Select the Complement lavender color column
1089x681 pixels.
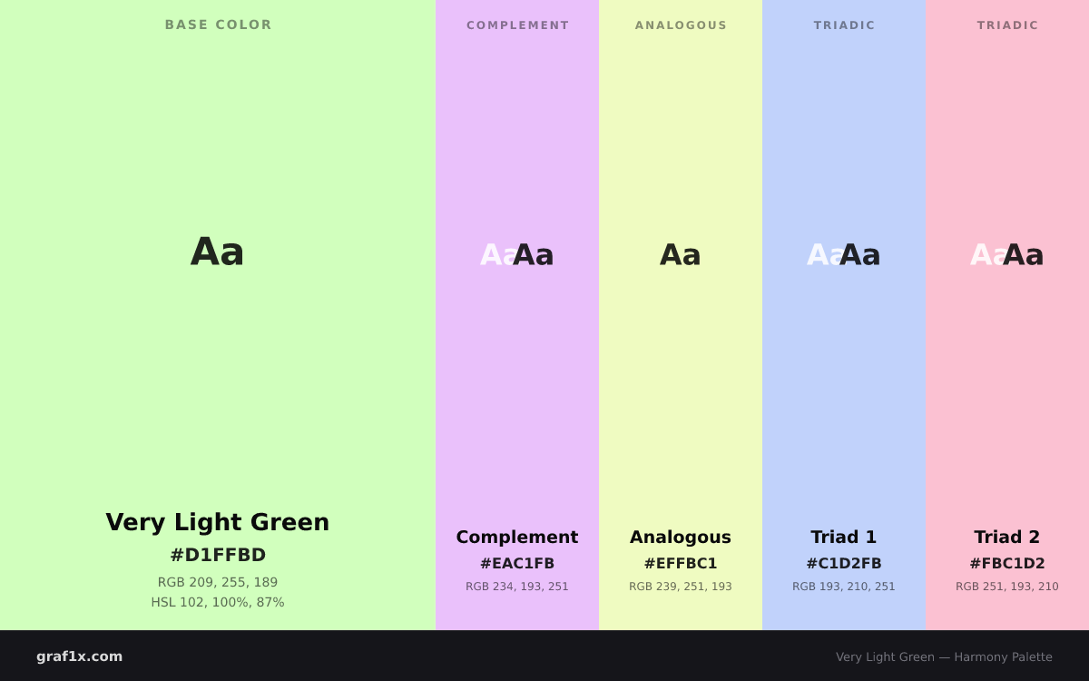pos(517,315)
